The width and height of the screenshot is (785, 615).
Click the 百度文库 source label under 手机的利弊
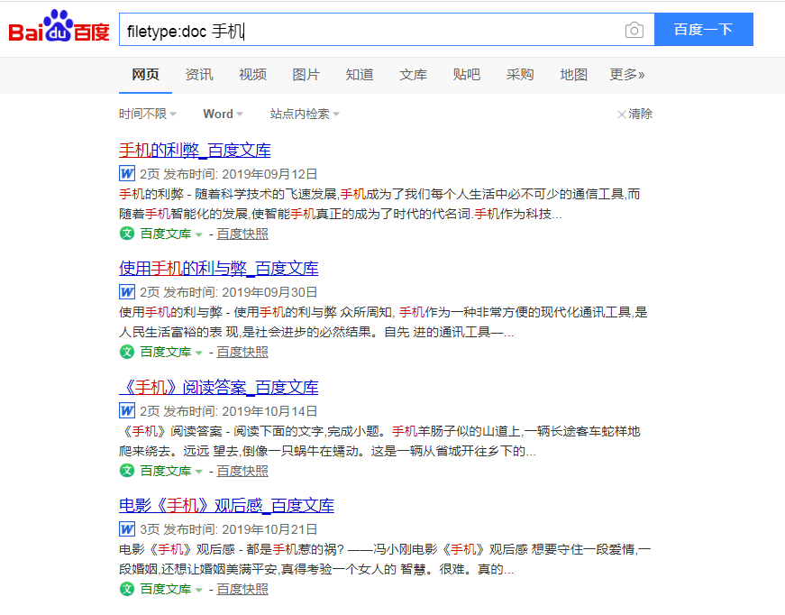pos(166,234)
